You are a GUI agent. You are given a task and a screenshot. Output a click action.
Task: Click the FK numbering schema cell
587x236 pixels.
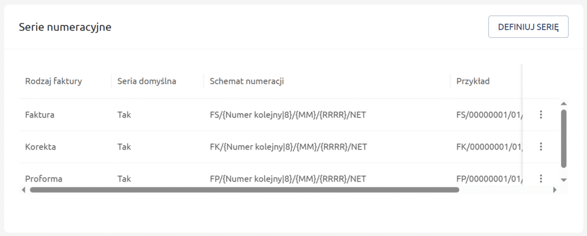point(288,147)
